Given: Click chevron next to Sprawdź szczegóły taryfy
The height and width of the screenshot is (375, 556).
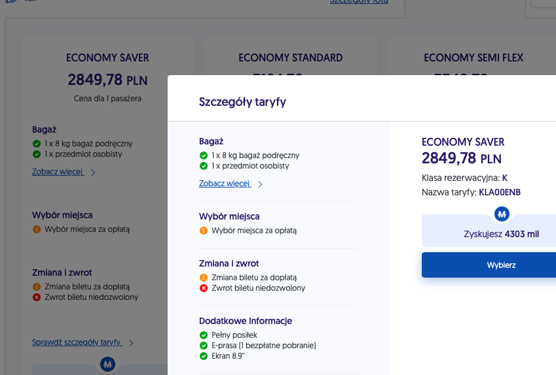Looking at the screenshot, I should [x=131, y=343].
